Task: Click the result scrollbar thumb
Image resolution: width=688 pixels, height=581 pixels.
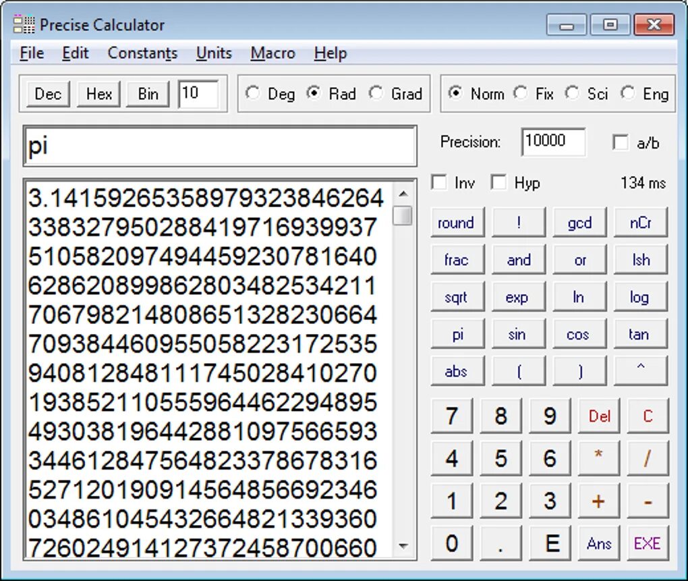Action: (x=403, y=215)
